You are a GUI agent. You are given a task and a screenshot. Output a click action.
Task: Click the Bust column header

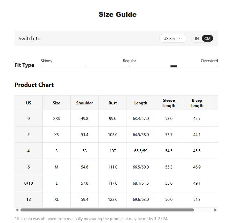pos(113,103)
